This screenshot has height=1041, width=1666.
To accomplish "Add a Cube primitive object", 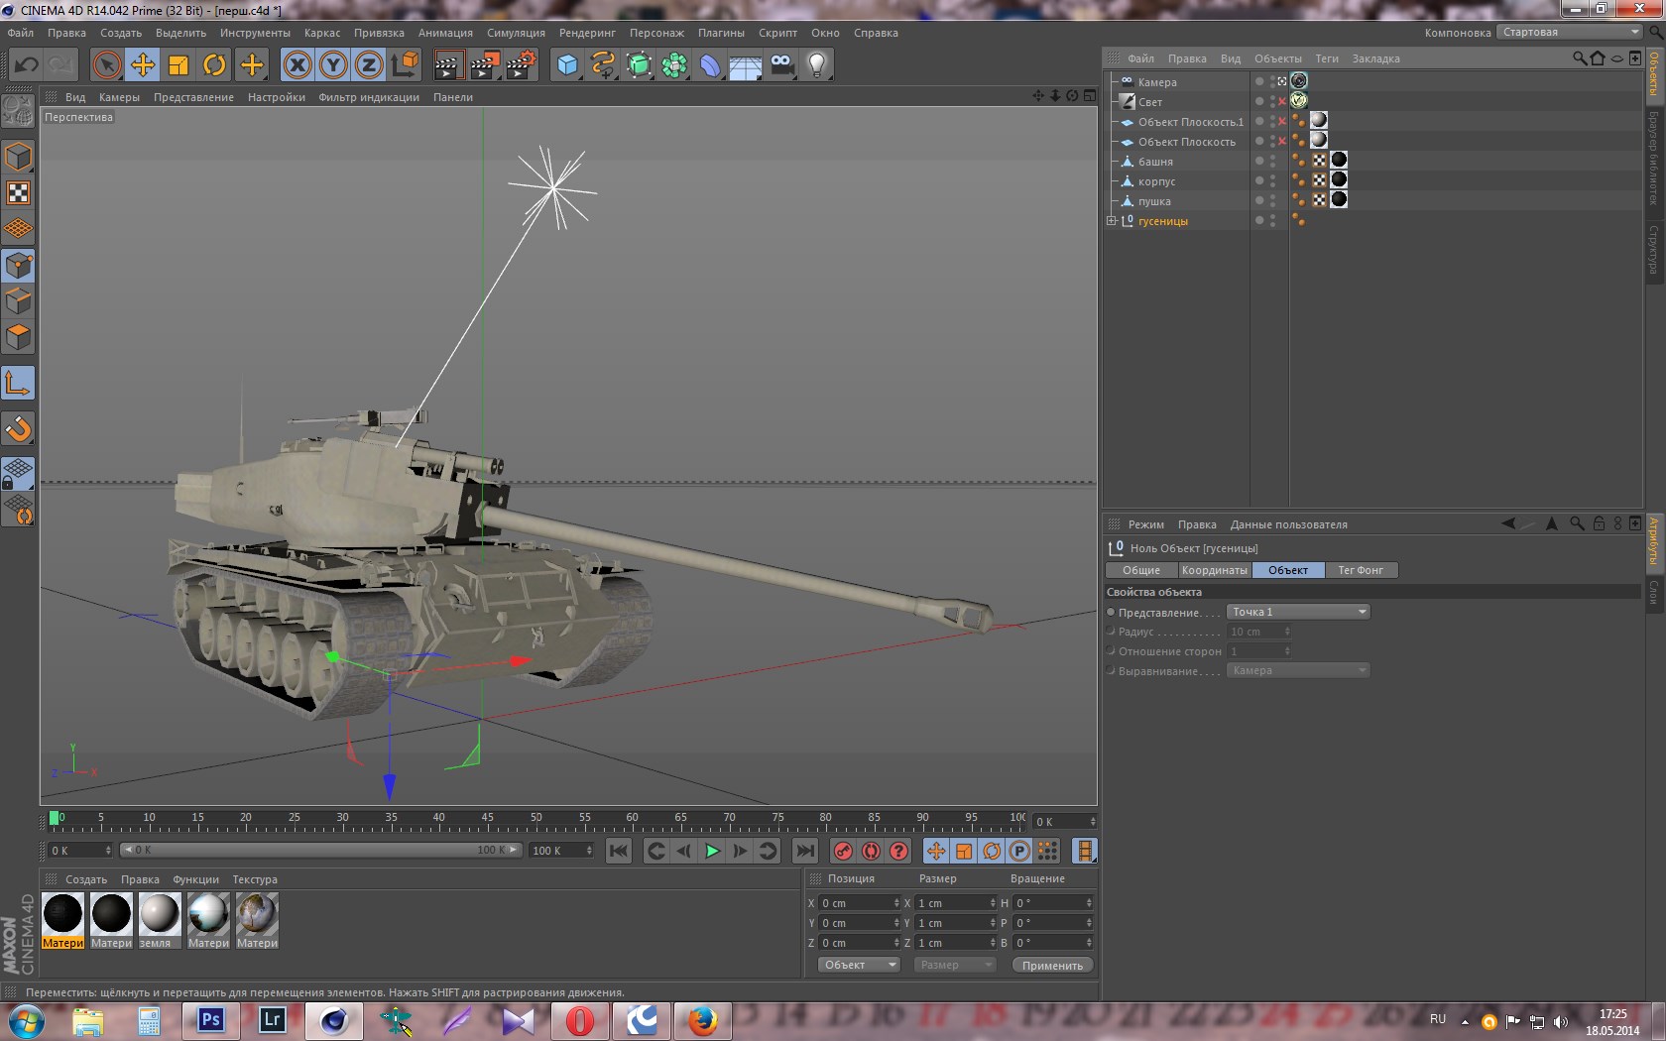I will (567, 65).
